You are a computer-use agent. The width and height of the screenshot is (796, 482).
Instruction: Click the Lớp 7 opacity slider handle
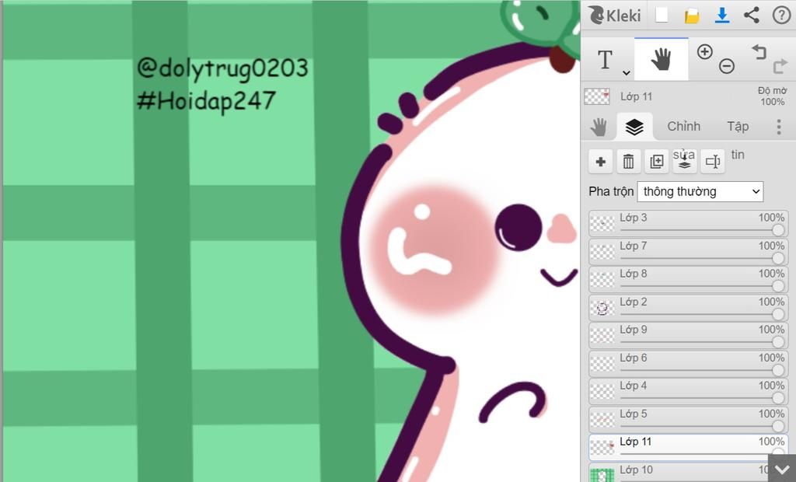pyautogui.click(x=777, y=258)
